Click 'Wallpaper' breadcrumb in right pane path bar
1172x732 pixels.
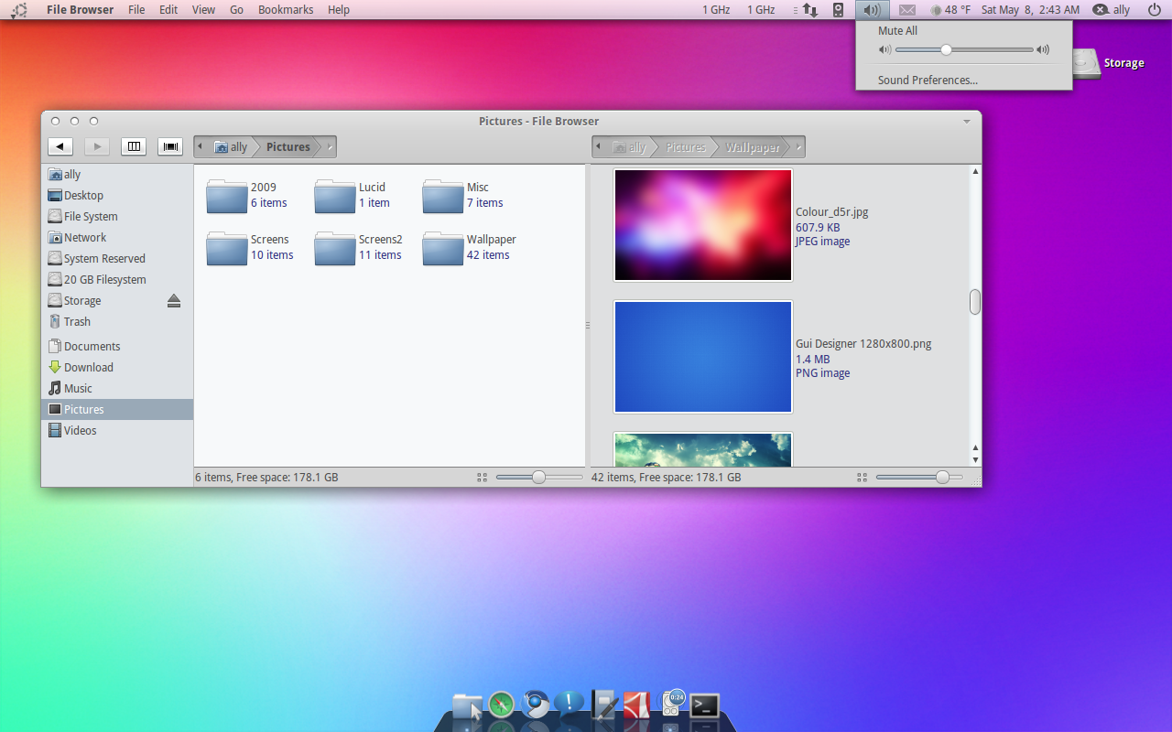pyautogui.click(x=753, y=147)
